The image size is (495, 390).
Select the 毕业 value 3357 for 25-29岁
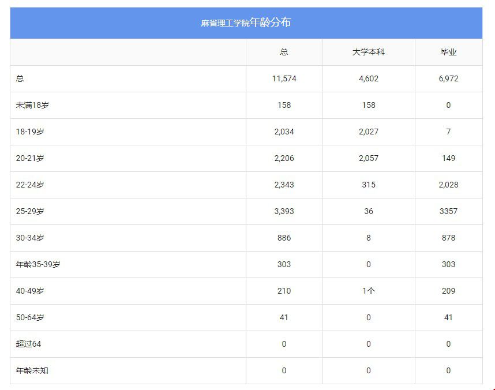(x=449, y=211)
